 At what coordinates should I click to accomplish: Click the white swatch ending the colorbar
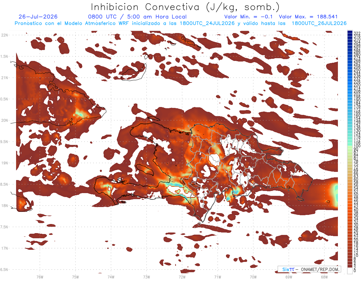(350, 271)
